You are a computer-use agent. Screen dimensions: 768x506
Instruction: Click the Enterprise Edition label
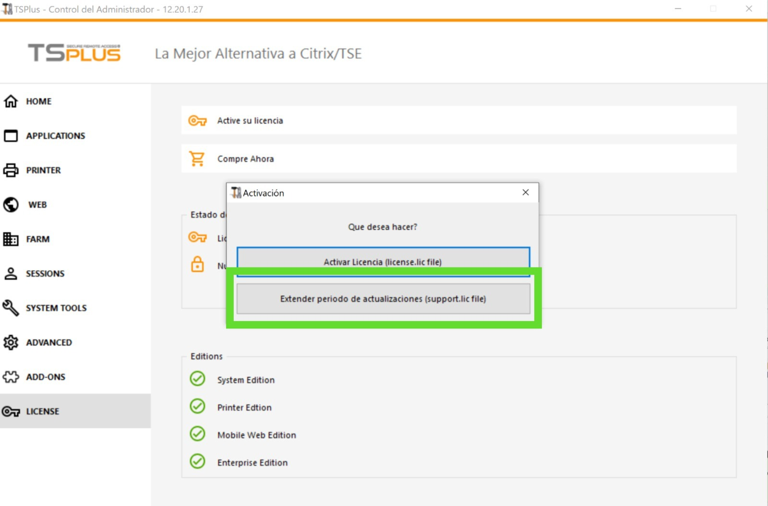pos(252,463)
